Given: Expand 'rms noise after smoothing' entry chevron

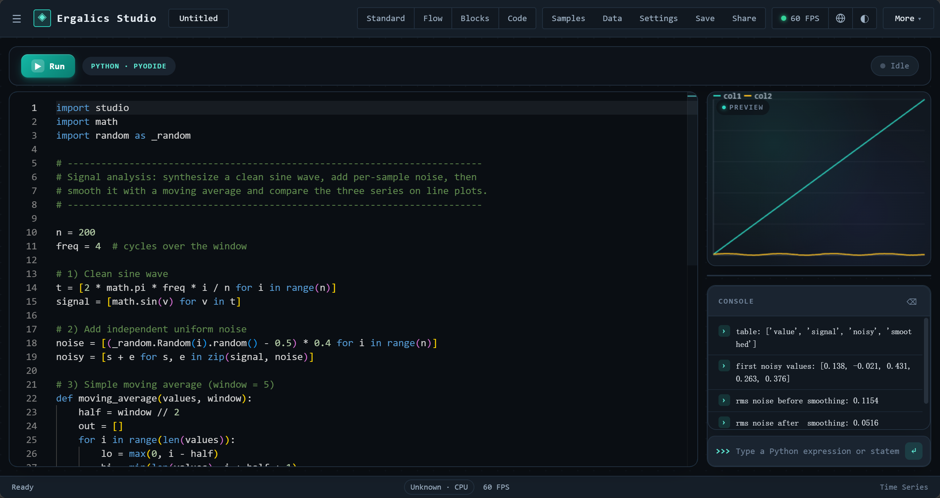Looking at the screenshot, I should pos(724,423).
